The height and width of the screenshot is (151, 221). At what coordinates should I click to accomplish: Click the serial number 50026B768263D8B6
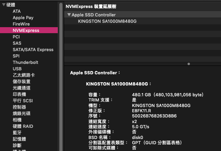pyautogui.click(x=154, y=116)
